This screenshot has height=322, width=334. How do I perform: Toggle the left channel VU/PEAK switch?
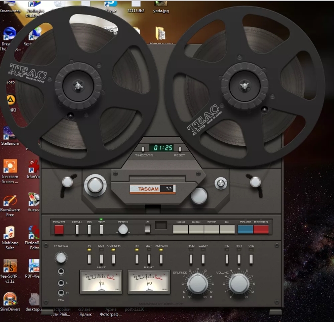coord(113,259)
